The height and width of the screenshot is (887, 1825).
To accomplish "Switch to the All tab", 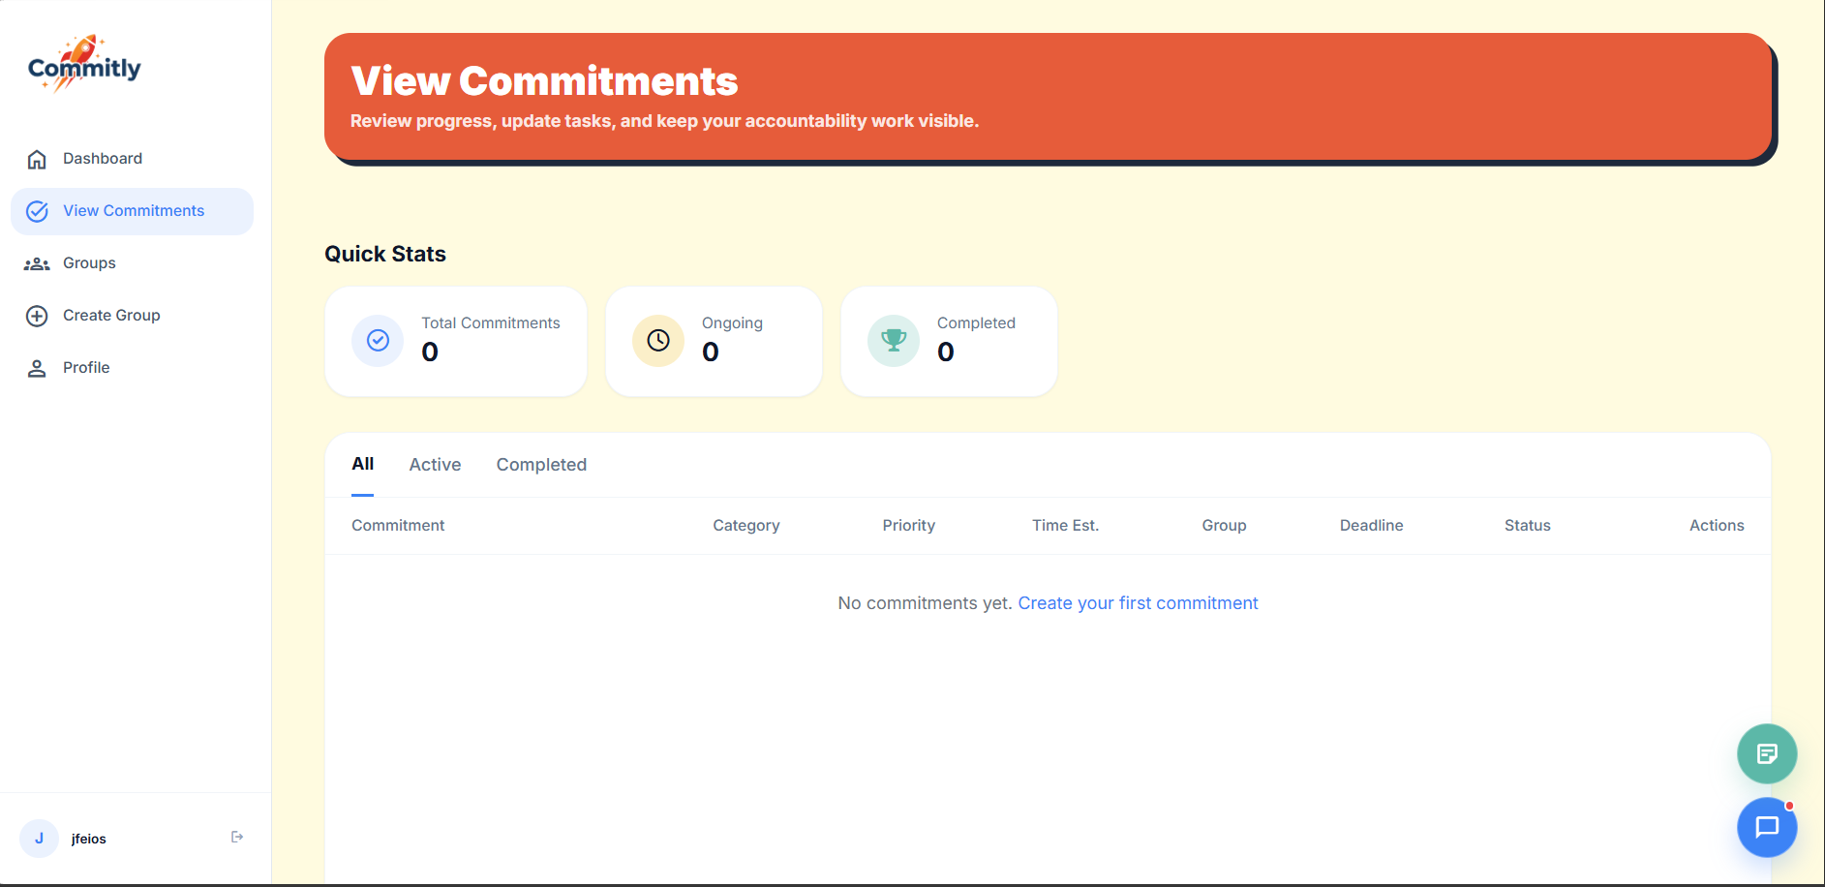I will coord(362,464).
